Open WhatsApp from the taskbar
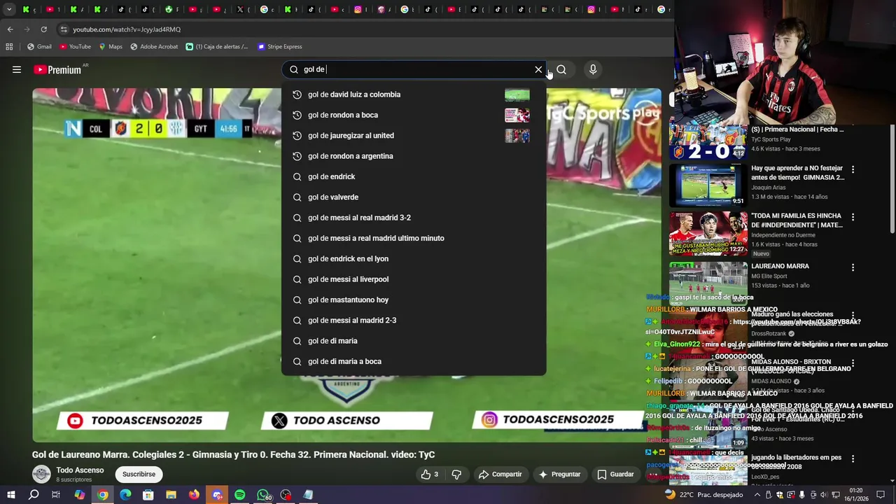The width and height of the screenshot is (896, 504). pos(262,495)
